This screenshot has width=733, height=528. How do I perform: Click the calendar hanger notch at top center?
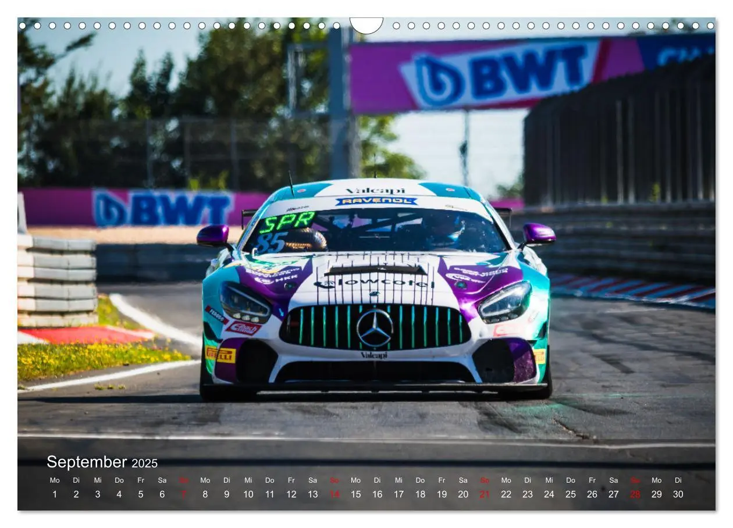pos(366,26)
